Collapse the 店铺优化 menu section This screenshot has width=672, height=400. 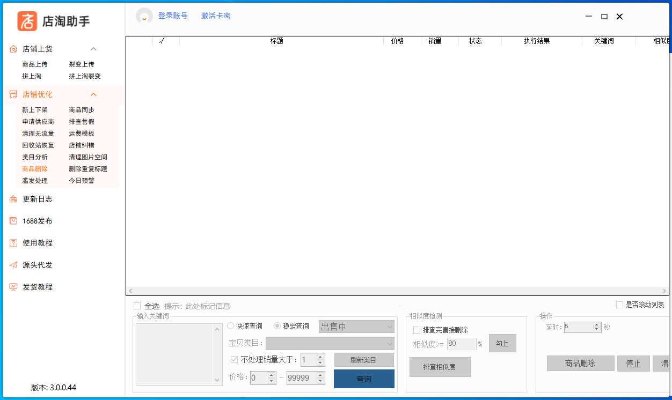(93, 94)
